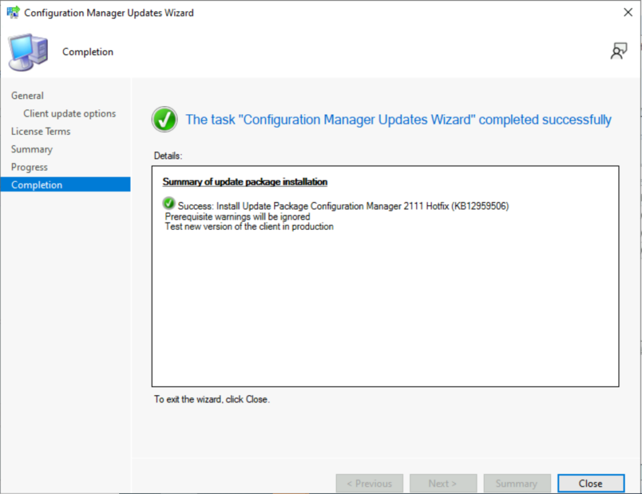Viewport: 642px width, 494px height.
Task: Click the Close button to exit wizard
Action: tap(591, 483)
